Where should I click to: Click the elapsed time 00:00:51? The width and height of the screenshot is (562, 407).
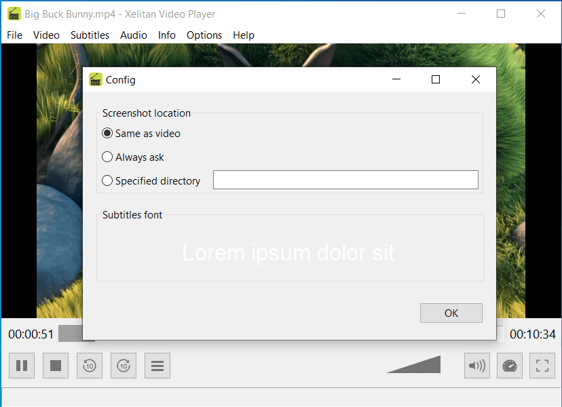coord(31,334)
